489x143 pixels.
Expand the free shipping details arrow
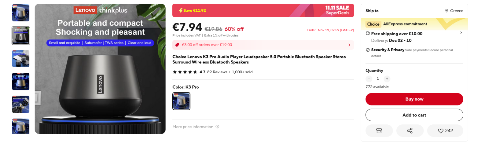[x=461, y=33]
